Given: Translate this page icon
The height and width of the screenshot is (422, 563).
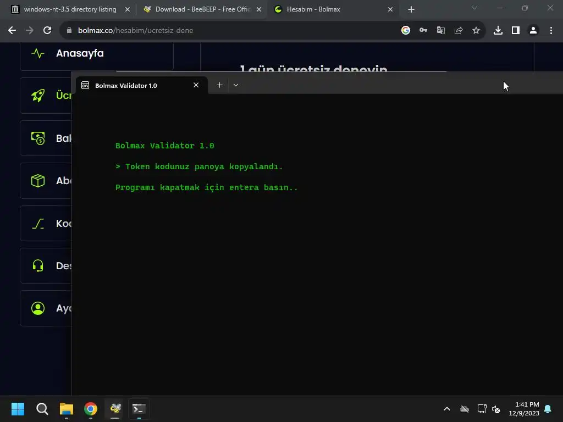Looking at the screenshot, I should point(441,31).
